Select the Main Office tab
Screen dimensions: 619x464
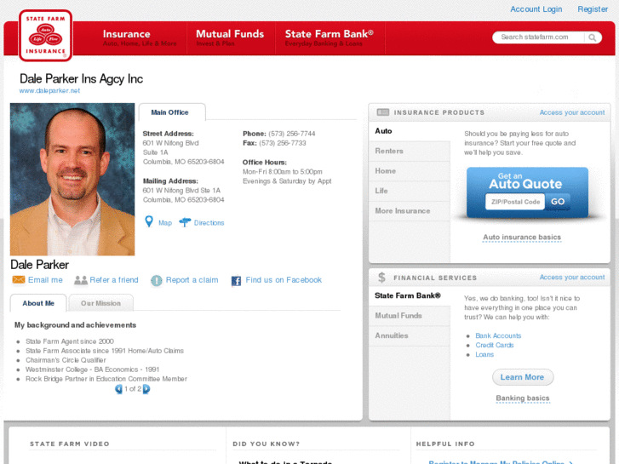(x=172, y=112)
